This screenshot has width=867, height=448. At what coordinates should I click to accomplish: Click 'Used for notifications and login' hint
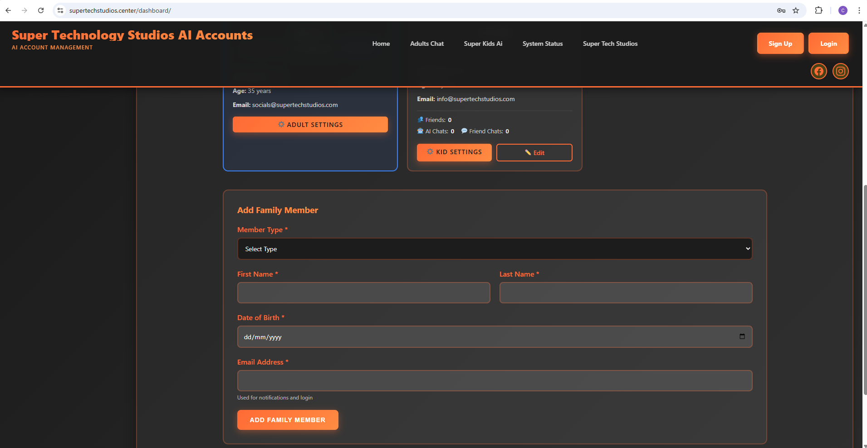(275, 398)
